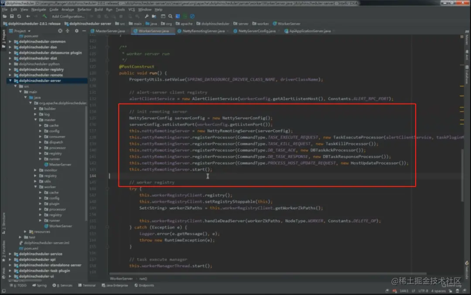Image resolution: width=471 pixels, height=295 pixels.
Task: Open the Database side tool window
Action: pyautogui.click(x=467, y=75)
